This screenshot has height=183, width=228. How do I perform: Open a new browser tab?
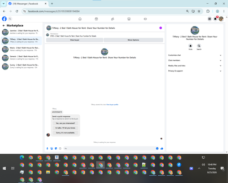tap(52, 4)
